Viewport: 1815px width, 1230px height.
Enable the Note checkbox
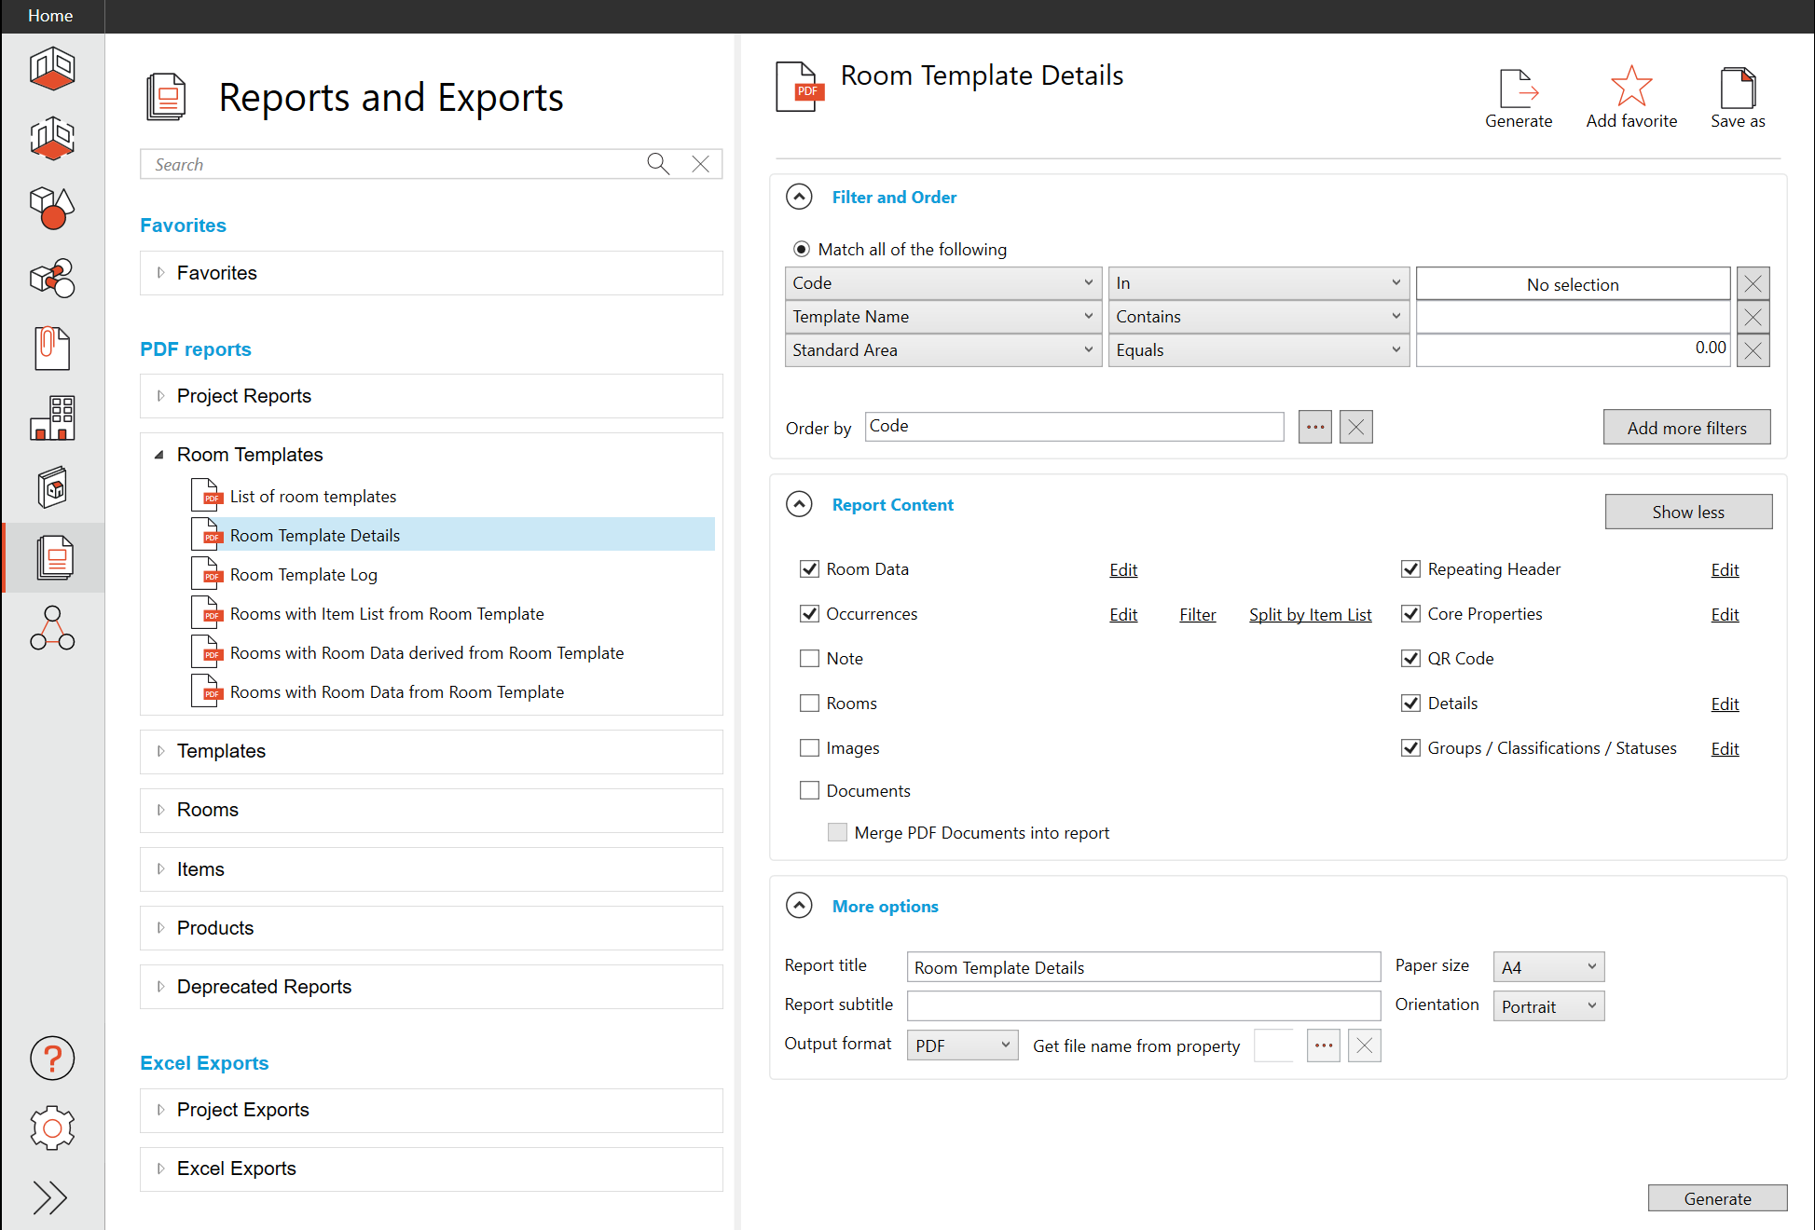tap(809, 659)
